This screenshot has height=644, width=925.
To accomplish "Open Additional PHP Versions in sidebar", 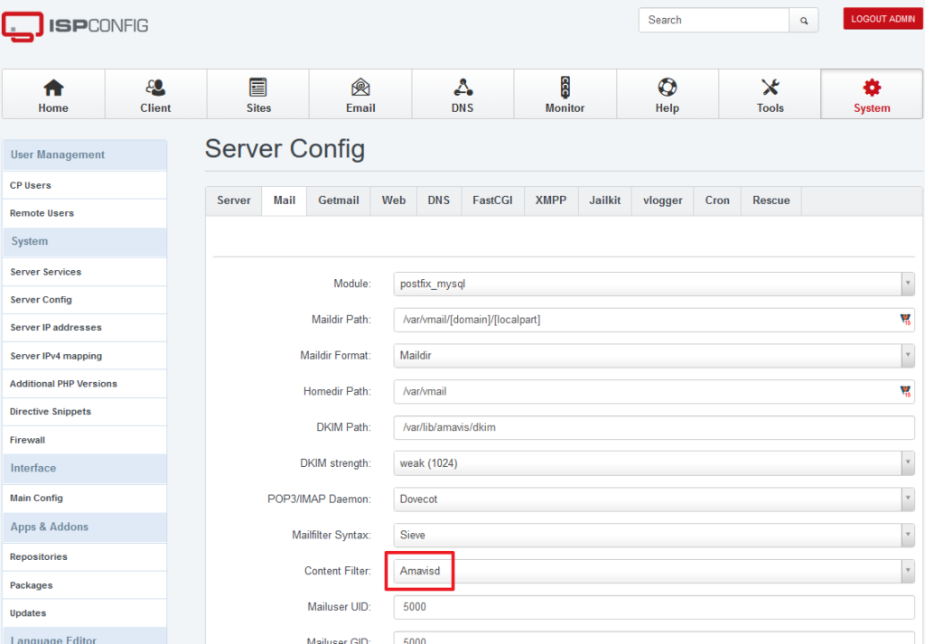I will tap(84, 383).
